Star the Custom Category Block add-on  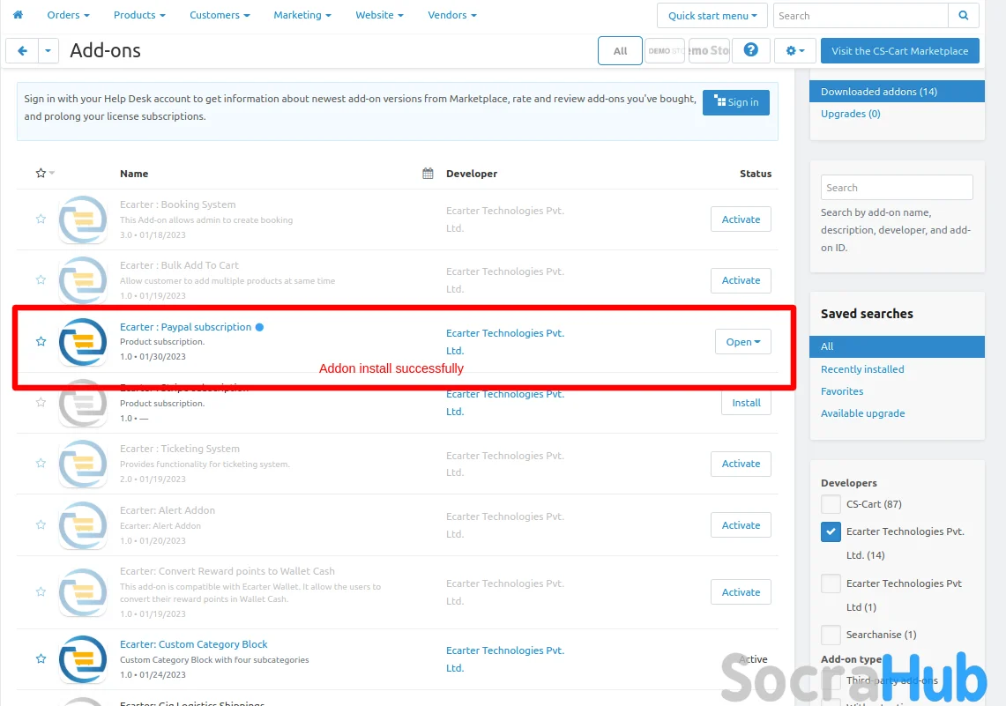point(41,658)
